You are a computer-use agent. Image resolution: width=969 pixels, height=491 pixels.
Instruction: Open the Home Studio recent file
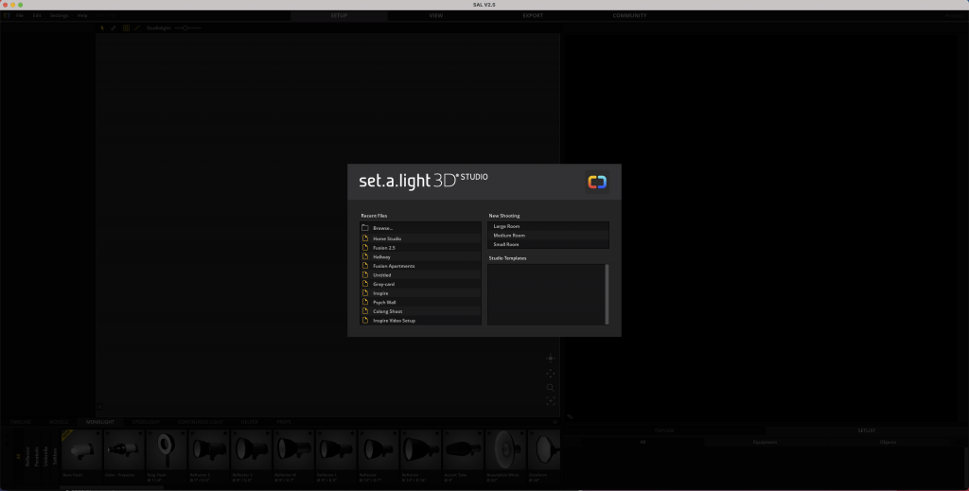click(420, 238)
